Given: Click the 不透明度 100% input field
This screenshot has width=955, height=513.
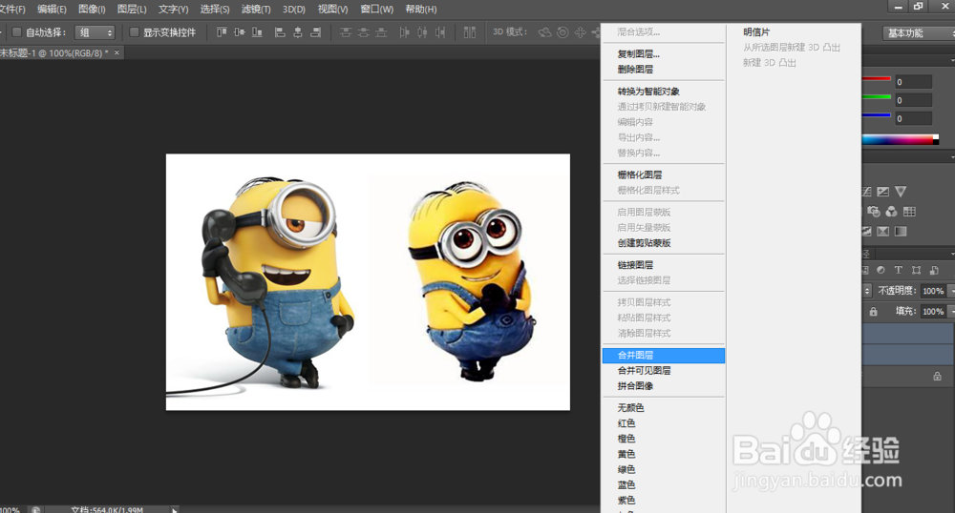Looking at the screenshot, I should [x=932, y=291].
